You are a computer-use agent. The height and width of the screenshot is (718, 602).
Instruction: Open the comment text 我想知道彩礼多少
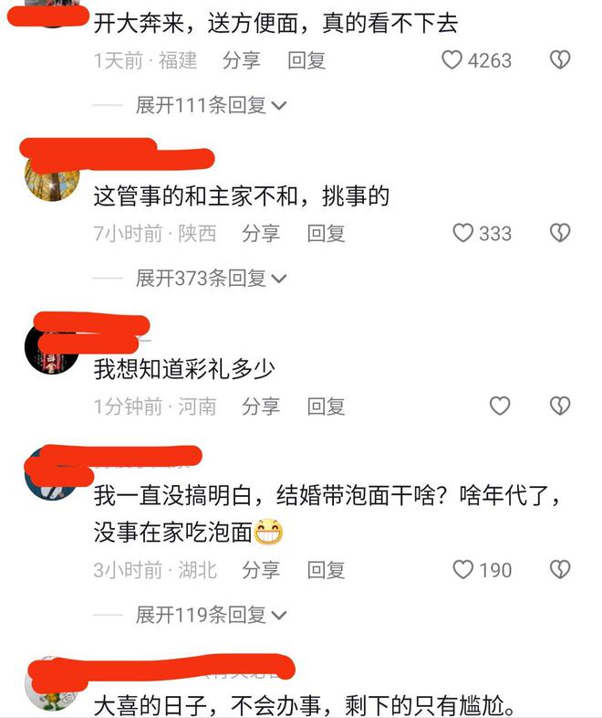pos(184,369)
